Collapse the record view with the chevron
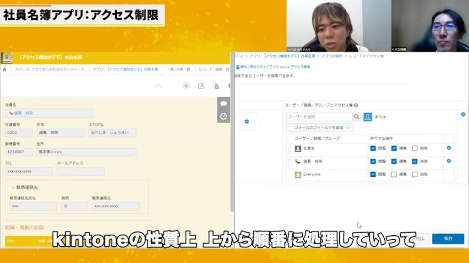Image resolution: width=469 pixels, height=263 pixels. pos(158,86)
